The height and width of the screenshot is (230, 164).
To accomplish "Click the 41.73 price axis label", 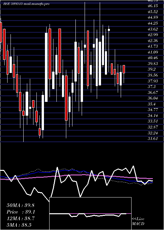I will [153, 46].
